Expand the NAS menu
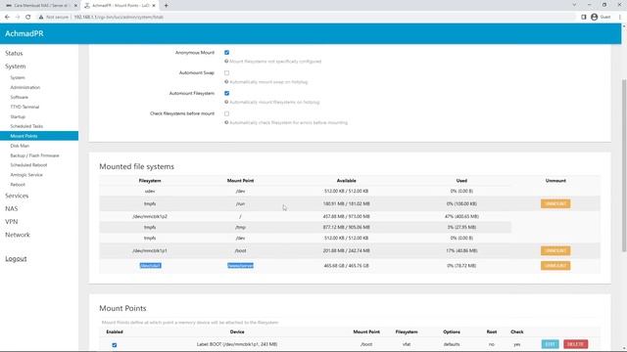The width and height of the screenshot is (627, 352). 12,208
